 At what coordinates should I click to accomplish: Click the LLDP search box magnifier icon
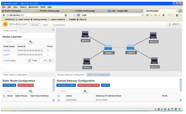tap(142, 15)
